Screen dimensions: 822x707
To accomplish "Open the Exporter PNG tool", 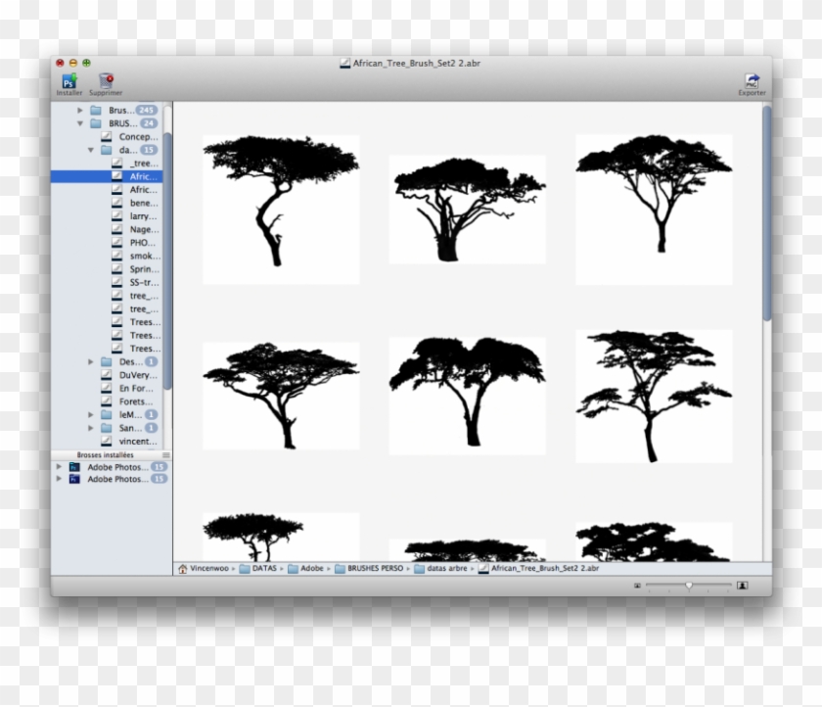I will (x=751, y=81).
